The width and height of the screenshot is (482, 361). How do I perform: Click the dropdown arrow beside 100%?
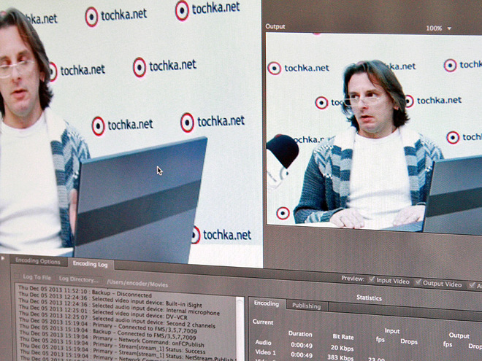(449, 28)
